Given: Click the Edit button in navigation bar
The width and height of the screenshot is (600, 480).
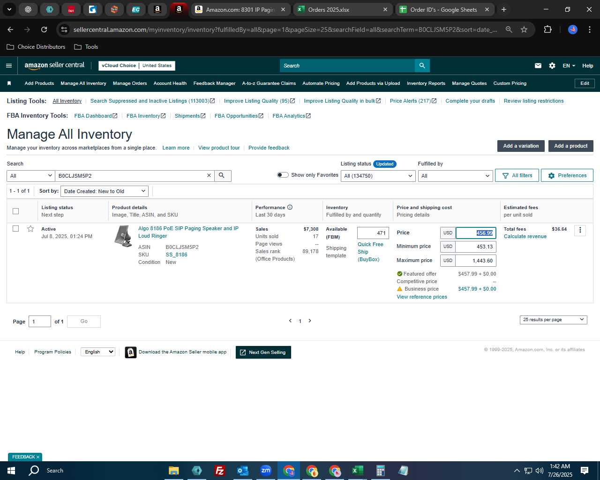Looking at the screenshot, I should 585,83.
